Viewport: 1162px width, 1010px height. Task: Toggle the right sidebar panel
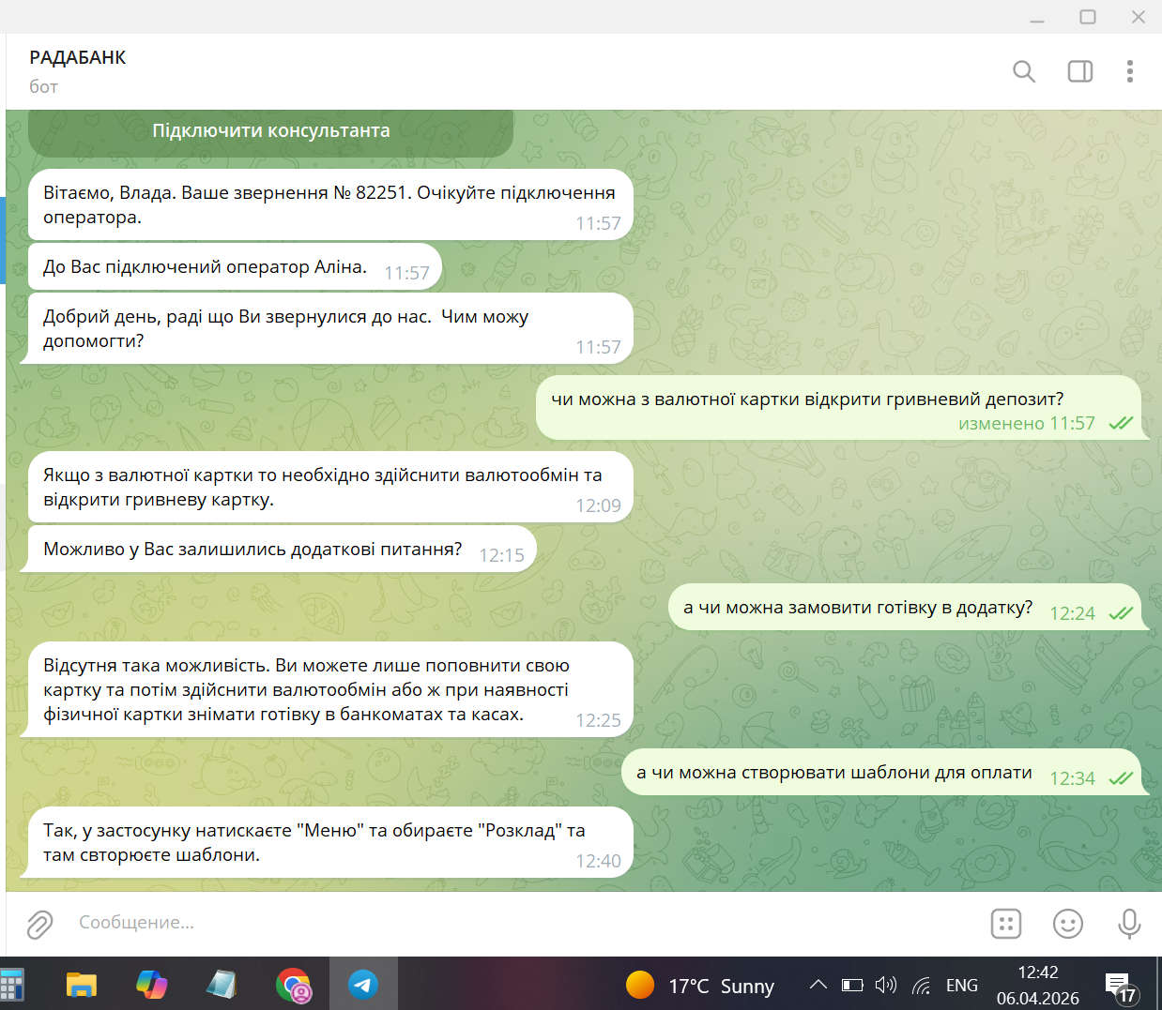(x=1080, y=71)
